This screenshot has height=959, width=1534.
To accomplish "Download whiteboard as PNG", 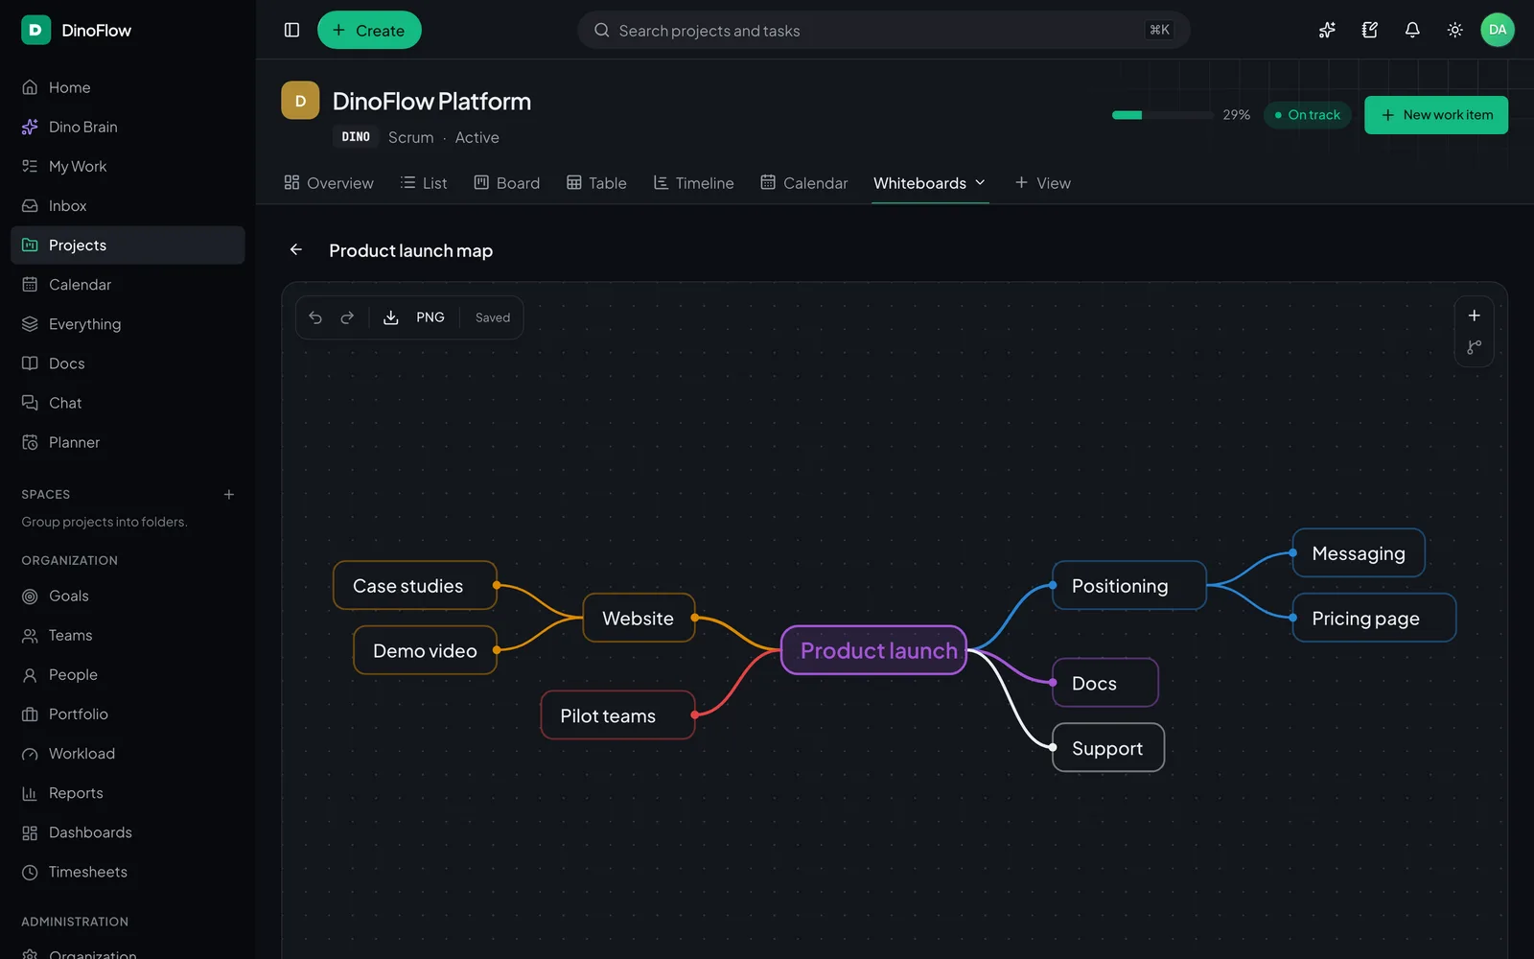I will click(x=415, y=317).
